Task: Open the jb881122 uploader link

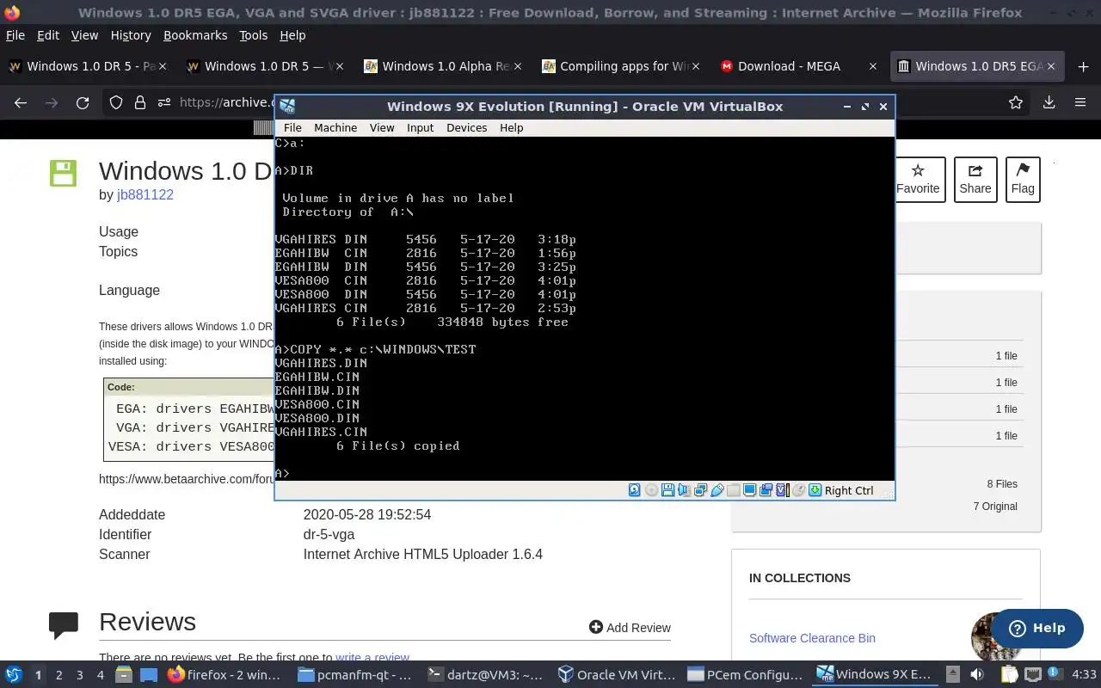Action: [x=145, y=194]
